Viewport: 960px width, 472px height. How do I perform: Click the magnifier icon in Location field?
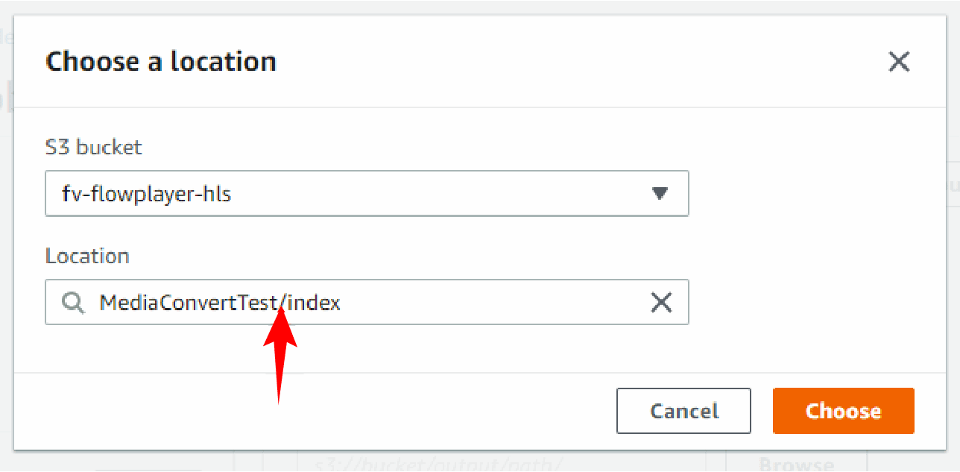click(72, 303)
